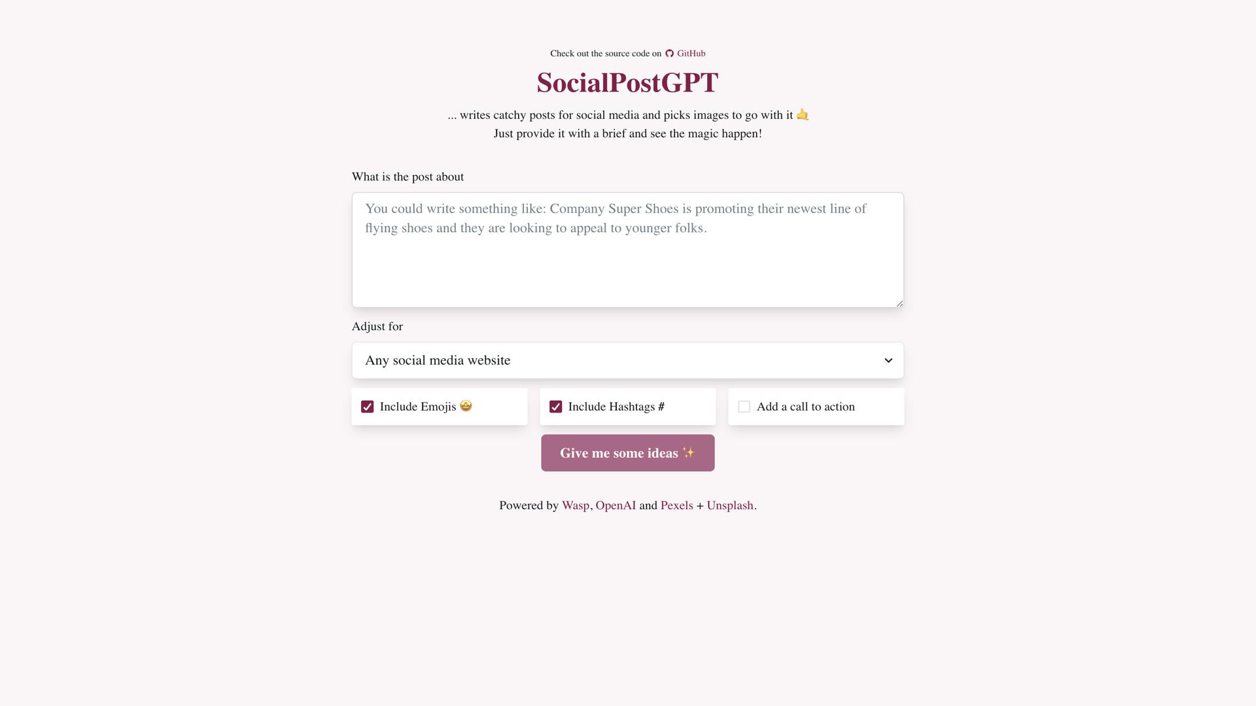This screenshot has height=706, width=1256.
Task: Click the hashtag symbol next to Include Hashtags
Action: [x=661, y=407]
